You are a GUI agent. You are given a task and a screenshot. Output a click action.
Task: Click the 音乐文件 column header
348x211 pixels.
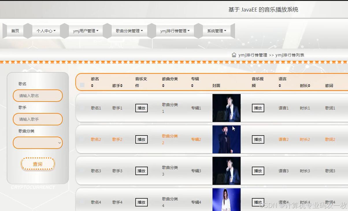[141, 82]
